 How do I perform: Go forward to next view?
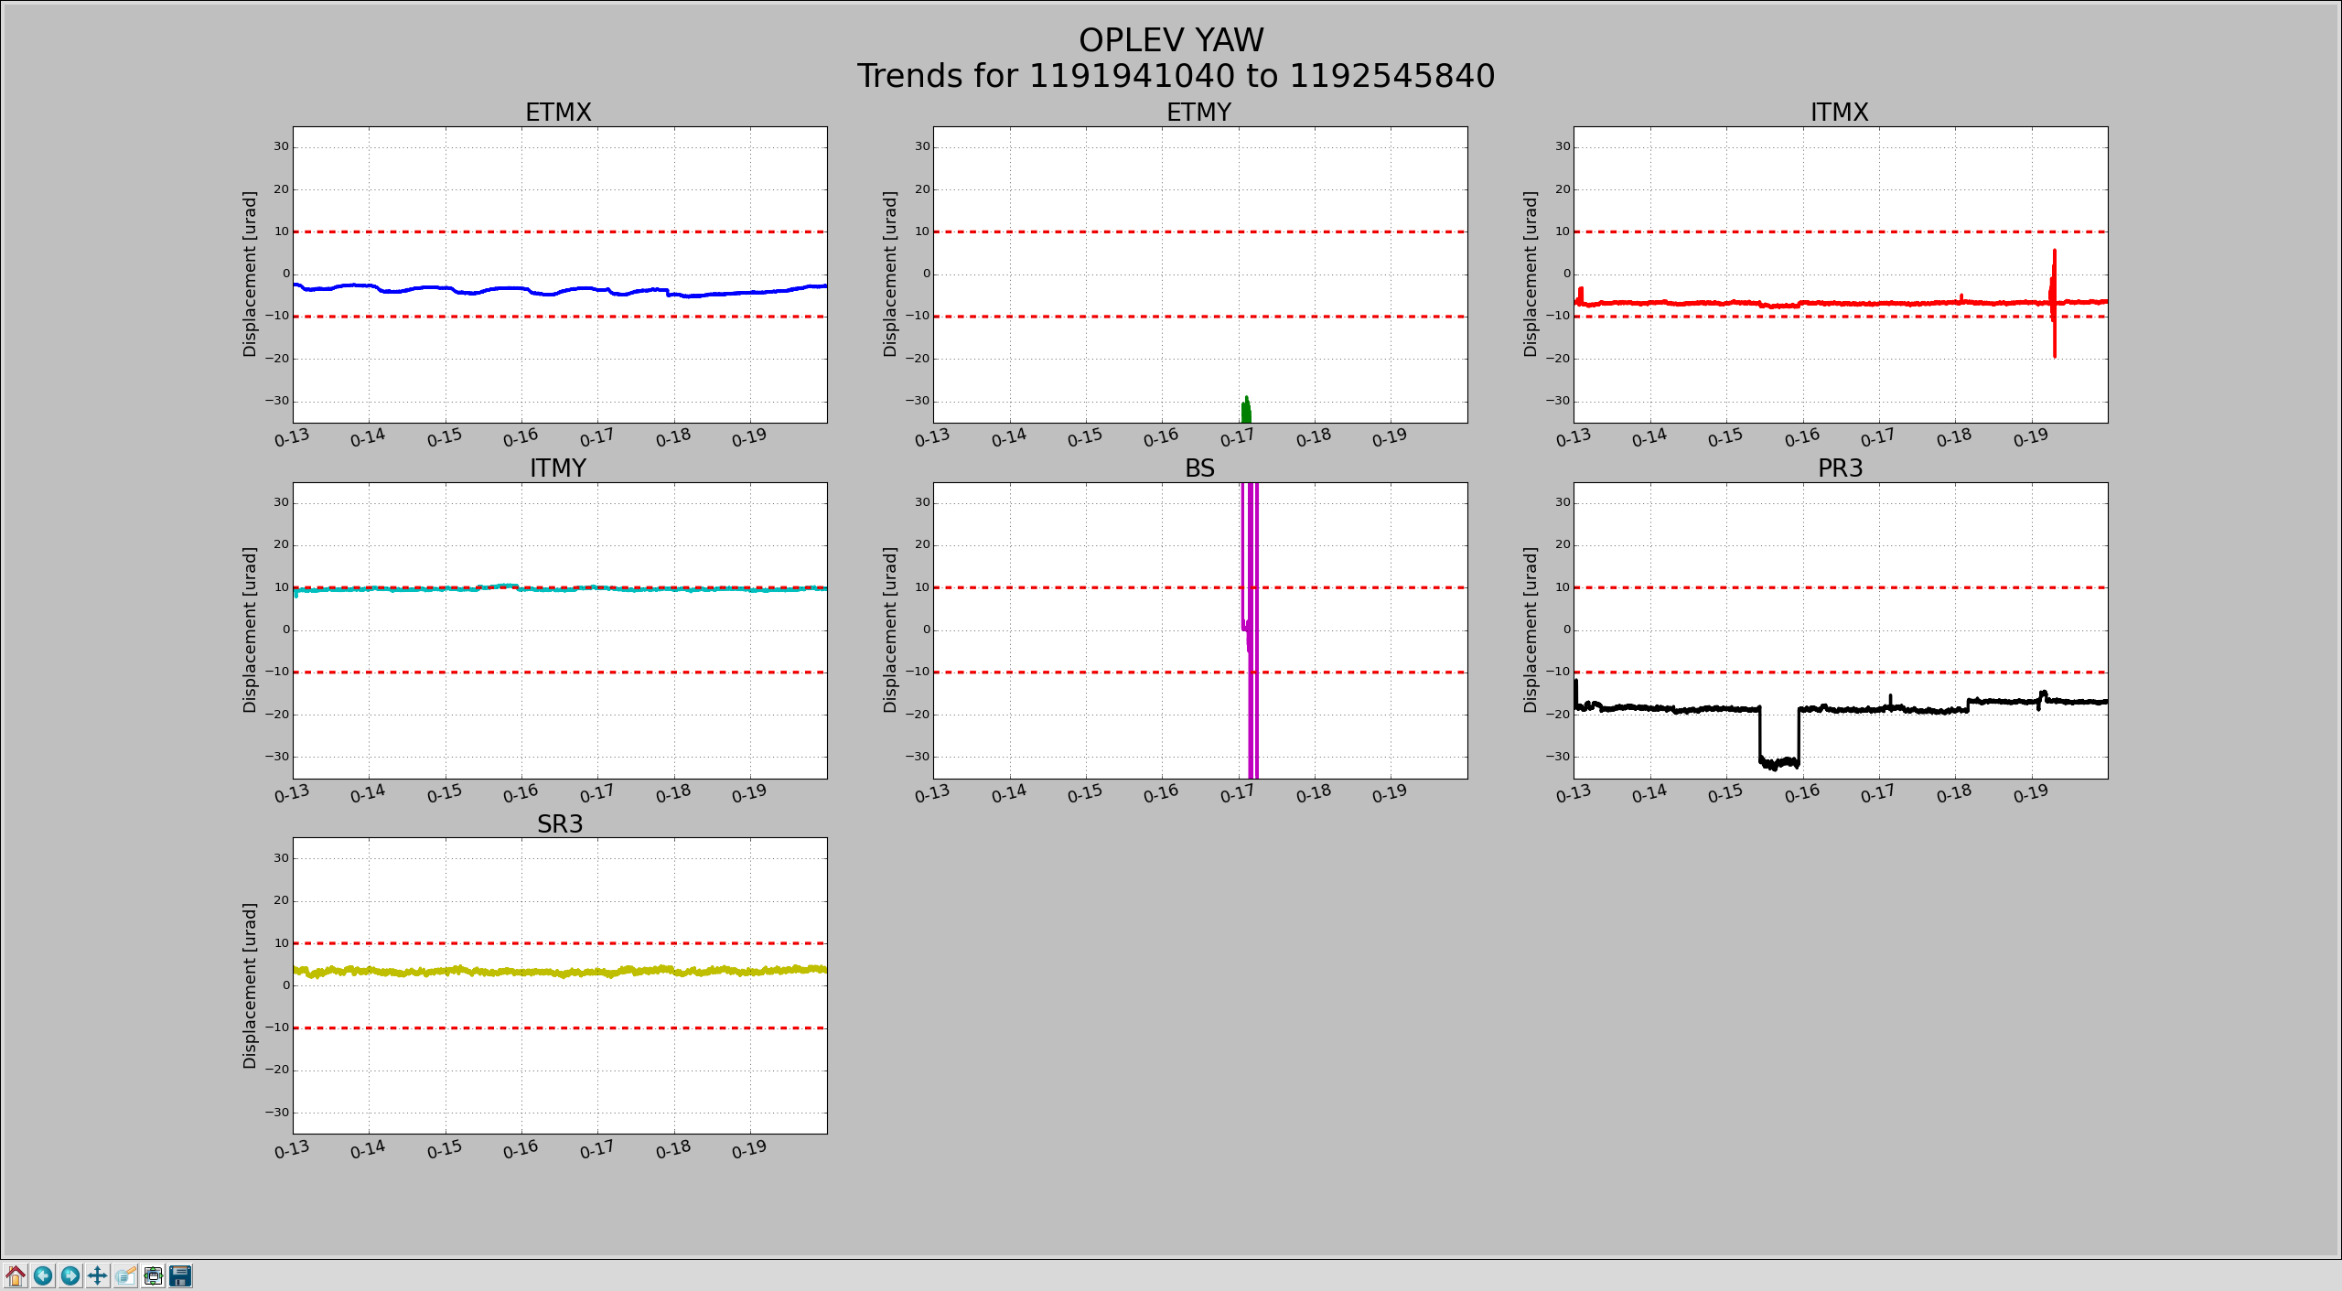click(70, 1275)
